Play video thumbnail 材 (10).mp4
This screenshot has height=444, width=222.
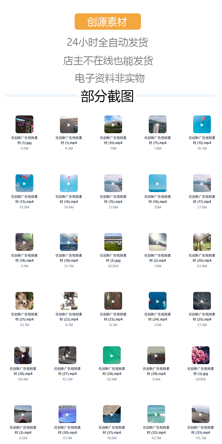point(113,124)
